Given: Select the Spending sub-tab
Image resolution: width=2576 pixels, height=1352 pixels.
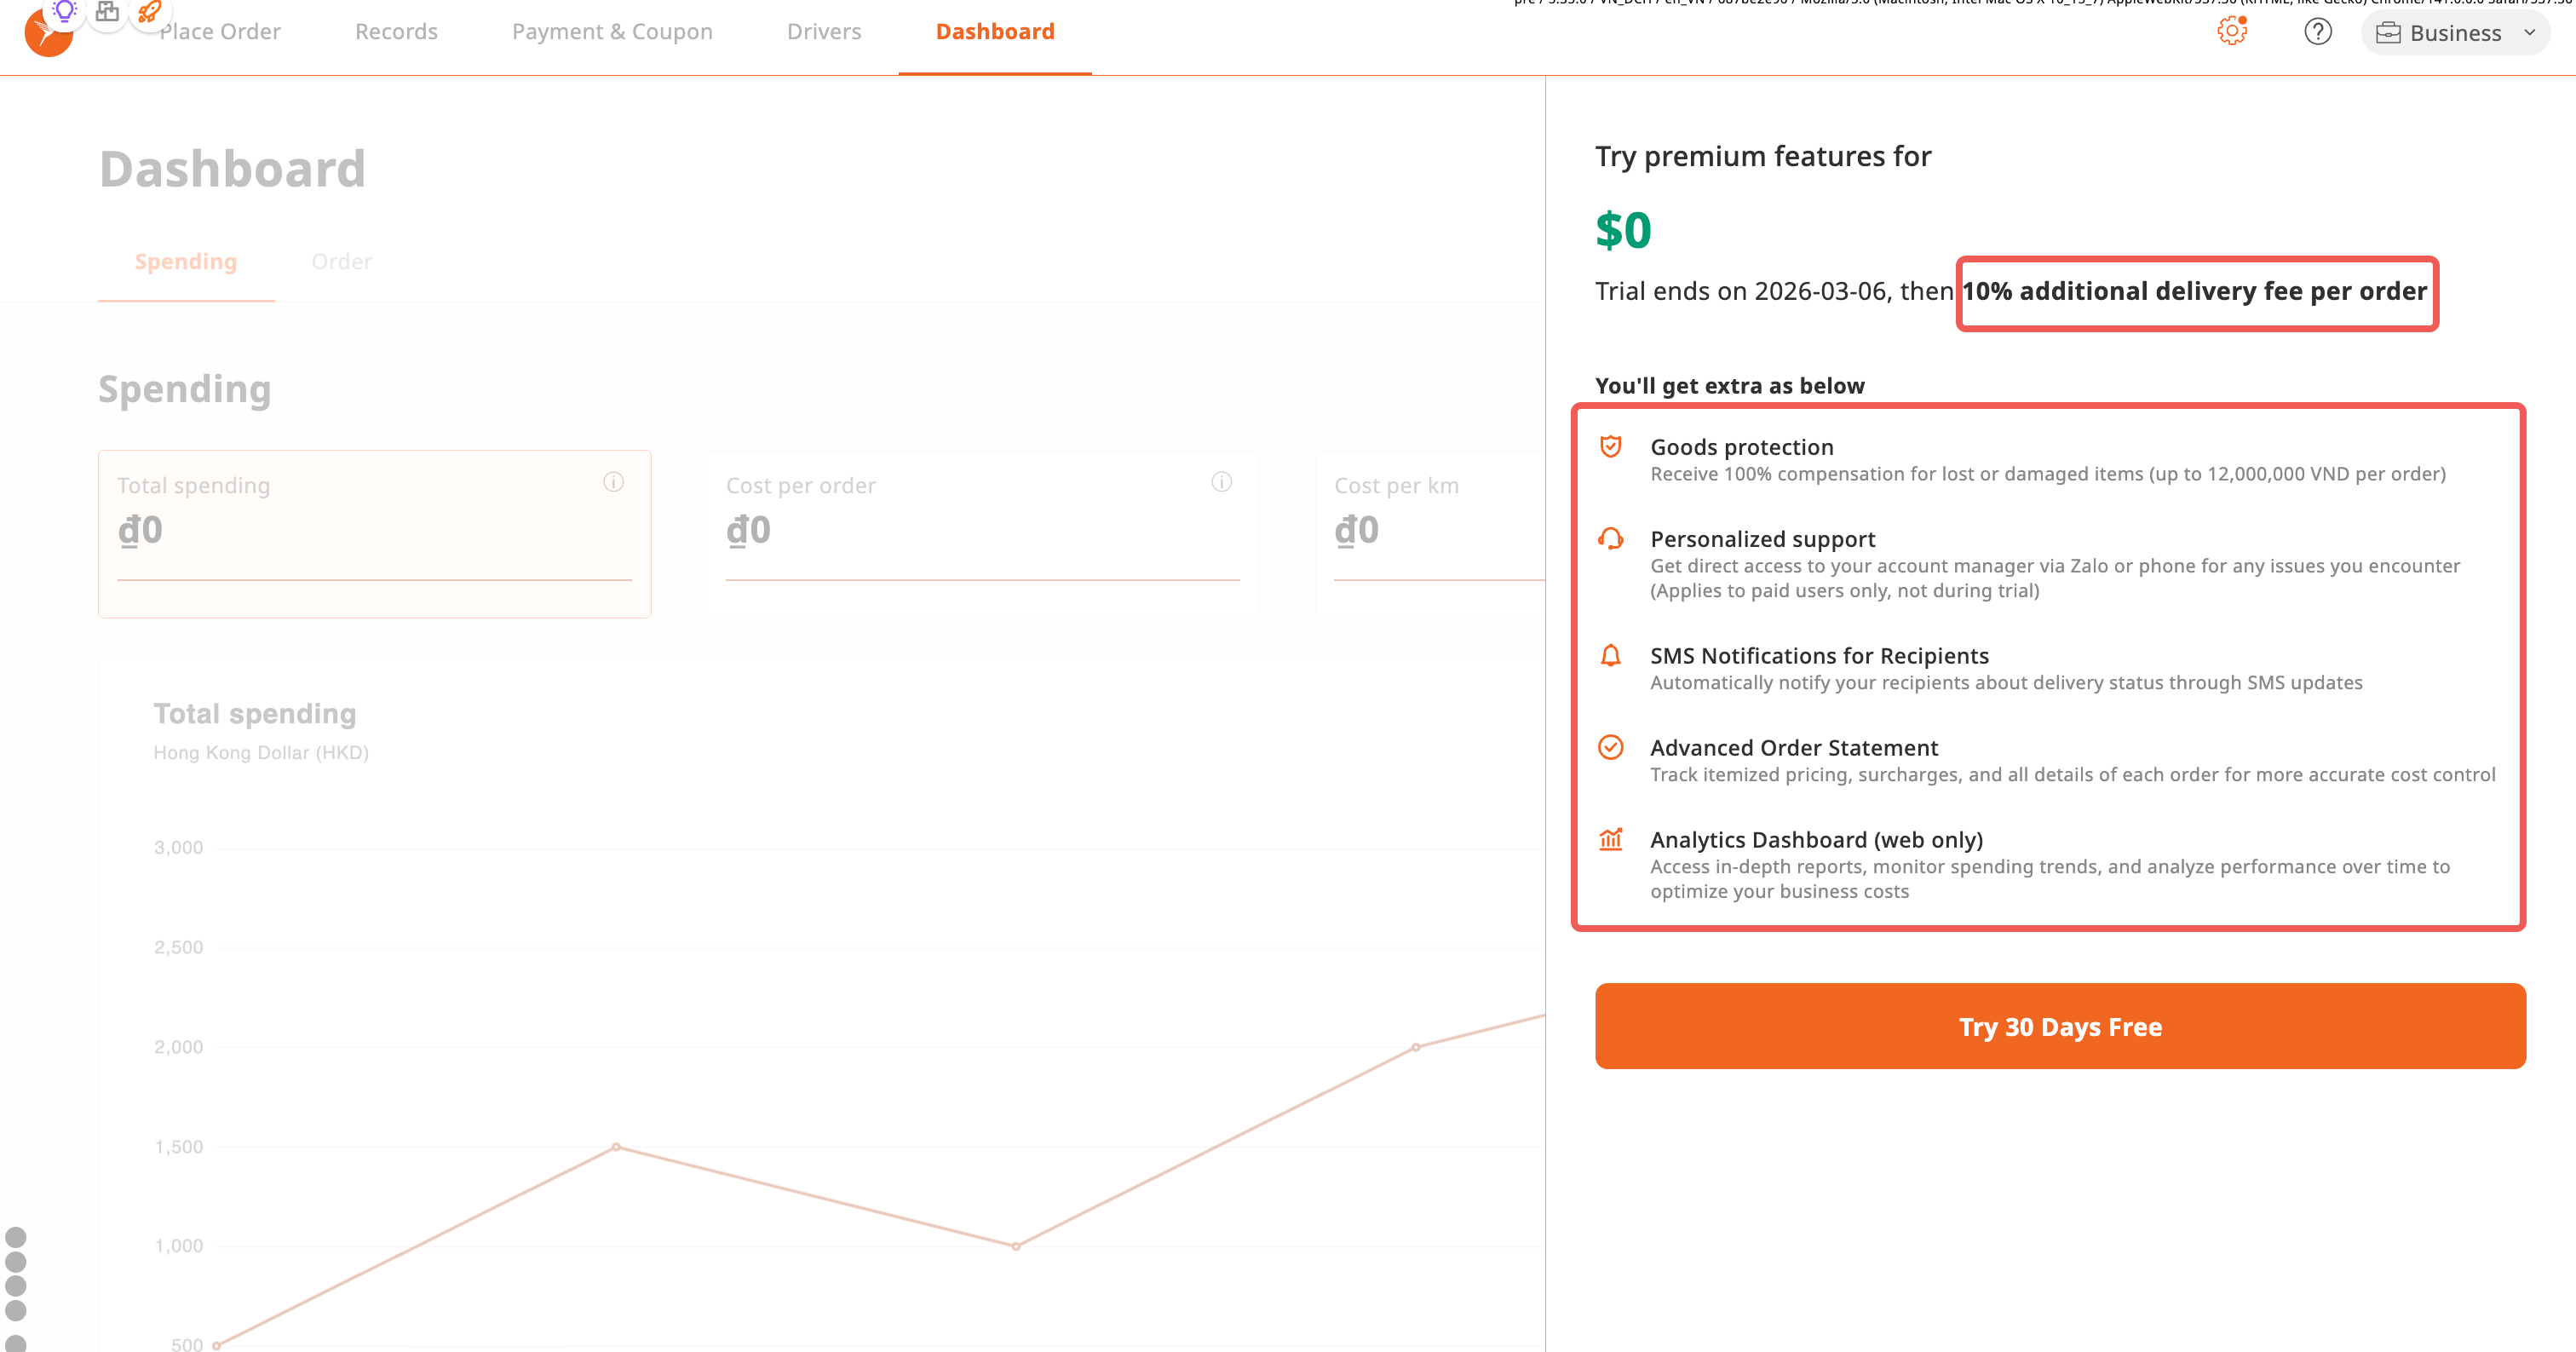Looking at the screenshot, I should pyautogui.click(x=186, y=262).
